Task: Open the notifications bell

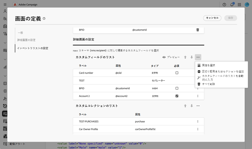Action: point(232,5)
